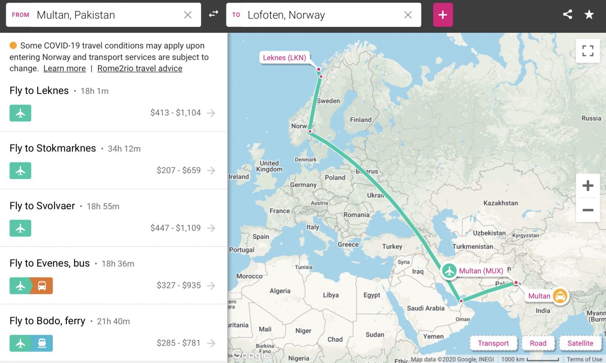Clear the Lofoten, Norway destination field

click(x=408, y=15)
